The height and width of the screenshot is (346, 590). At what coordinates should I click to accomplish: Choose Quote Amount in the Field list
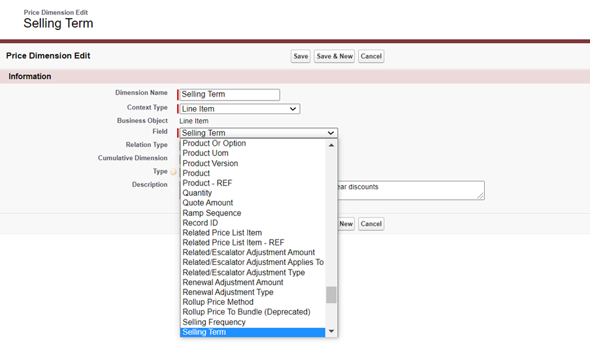(208, 203)
